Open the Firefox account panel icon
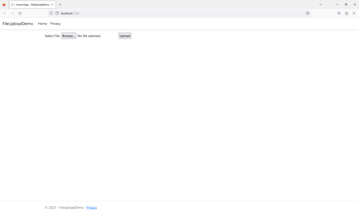The image size is (359, 213). 346,13
